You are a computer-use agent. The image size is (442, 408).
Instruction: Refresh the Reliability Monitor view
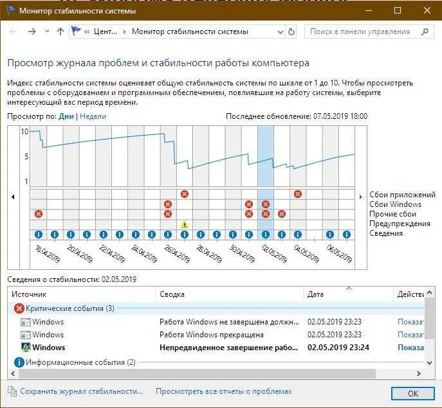(291, 31)
